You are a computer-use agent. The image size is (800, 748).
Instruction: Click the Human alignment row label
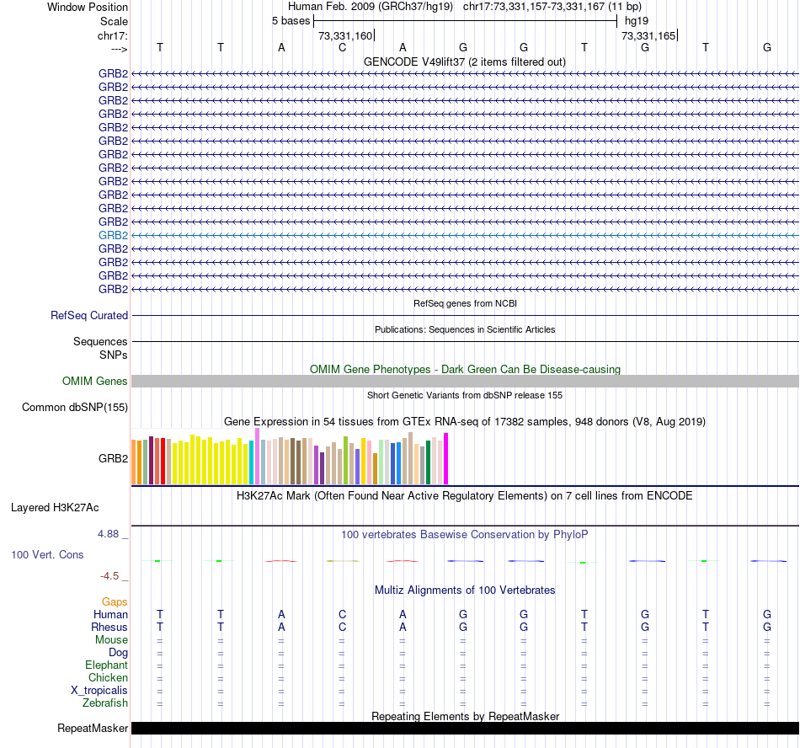[110, 614]
